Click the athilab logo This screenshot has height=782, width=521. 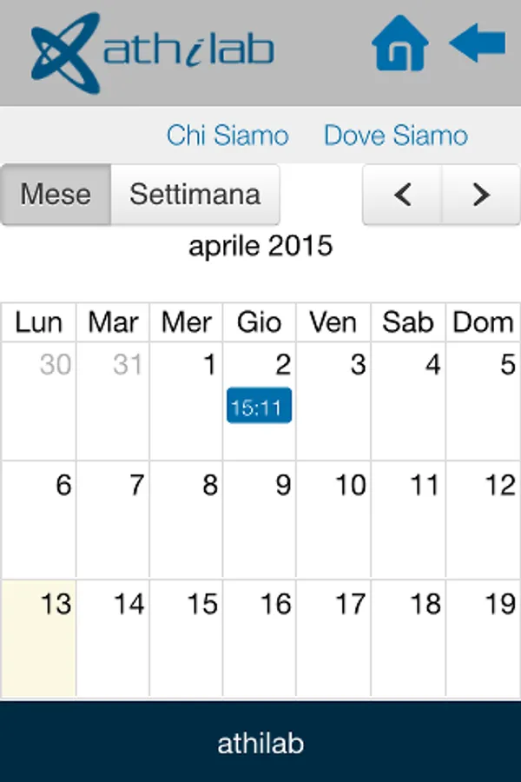[x=152, y=50]
